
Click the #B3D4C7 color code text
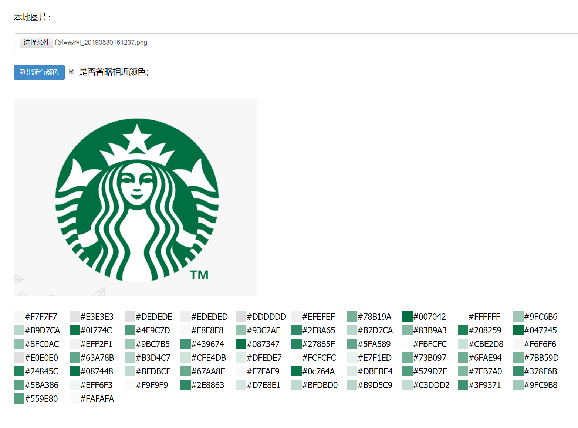click(x=153, y=358)
